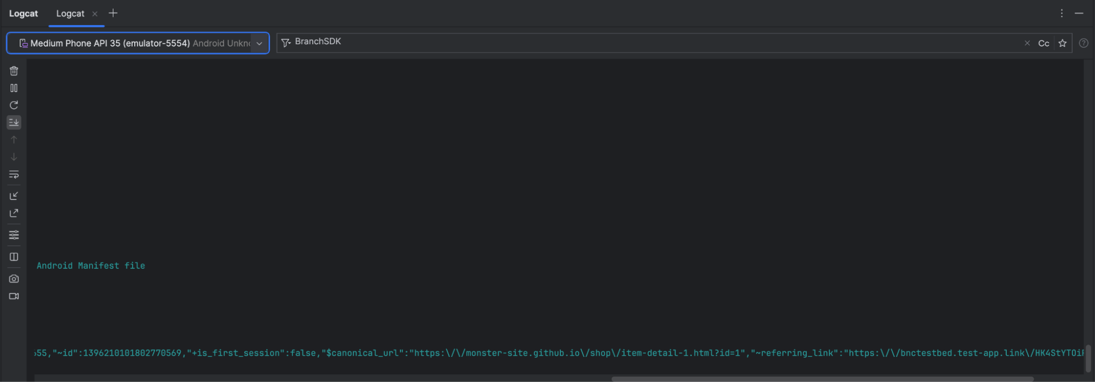Screen dimensions: 1095x382
Task: Start screen recording with camcorder icon
Action: click(14, 296)
